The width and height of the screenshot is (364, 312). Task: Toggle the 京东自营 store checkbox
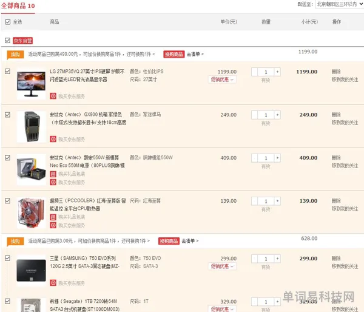[x=8, y=41]
